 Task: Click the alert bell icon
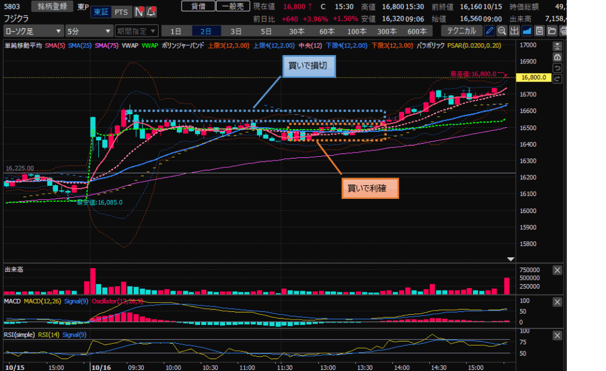(x=151, y=11)
